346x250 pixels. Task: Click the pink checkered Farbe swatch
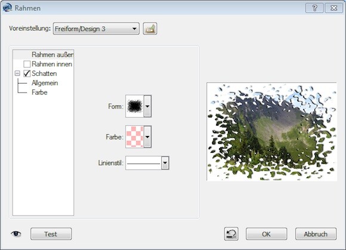[135, 137]
